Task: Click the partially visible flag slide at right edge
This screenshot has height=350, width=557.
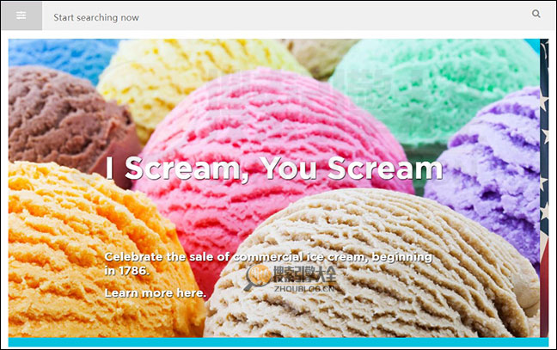Action: pyautogui.click(x=544, y=188)
